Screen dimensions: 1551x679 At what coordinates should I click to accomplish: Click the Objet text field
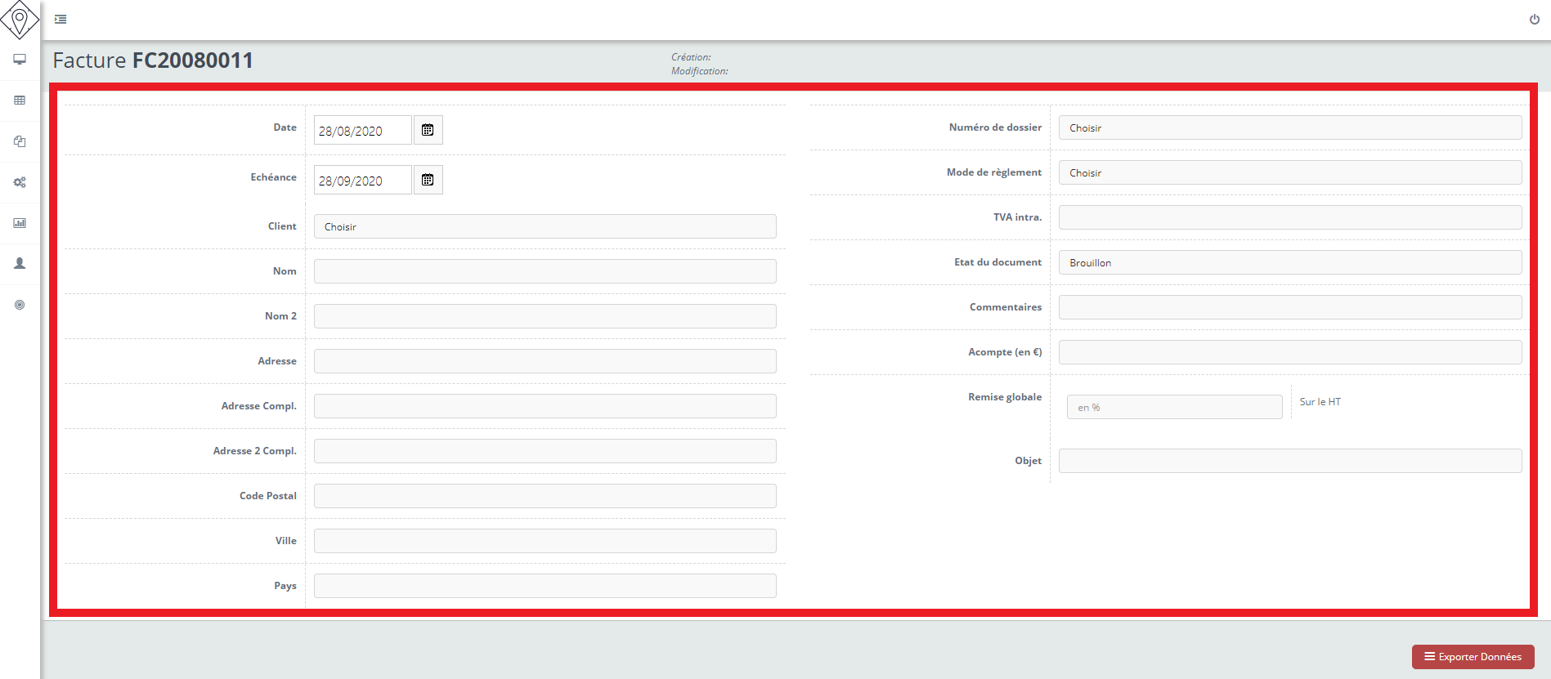[x=1289, y=461]
